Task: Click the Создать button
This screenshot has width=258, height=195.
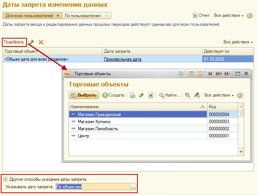Action: click(x=113, y=95)
